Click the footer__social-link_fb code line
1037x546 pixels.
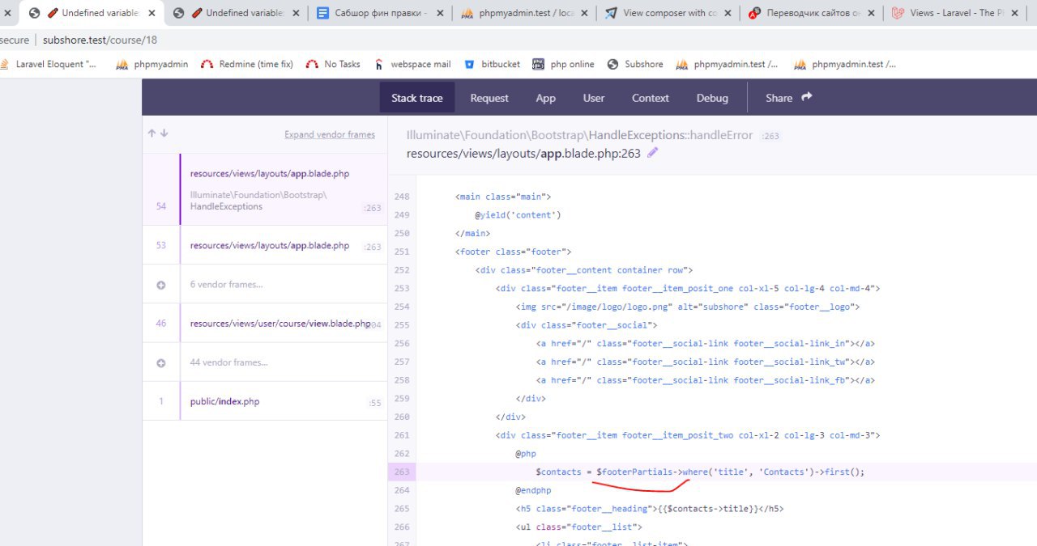[705, 380]
